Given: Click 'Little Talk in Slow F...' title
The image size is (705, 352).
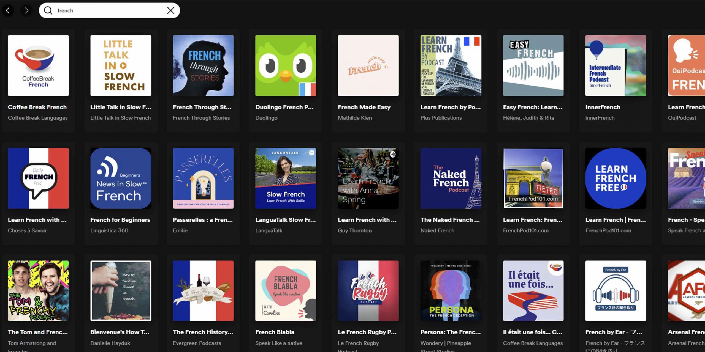Looking at the screenshot, I should tap(121, 107).
